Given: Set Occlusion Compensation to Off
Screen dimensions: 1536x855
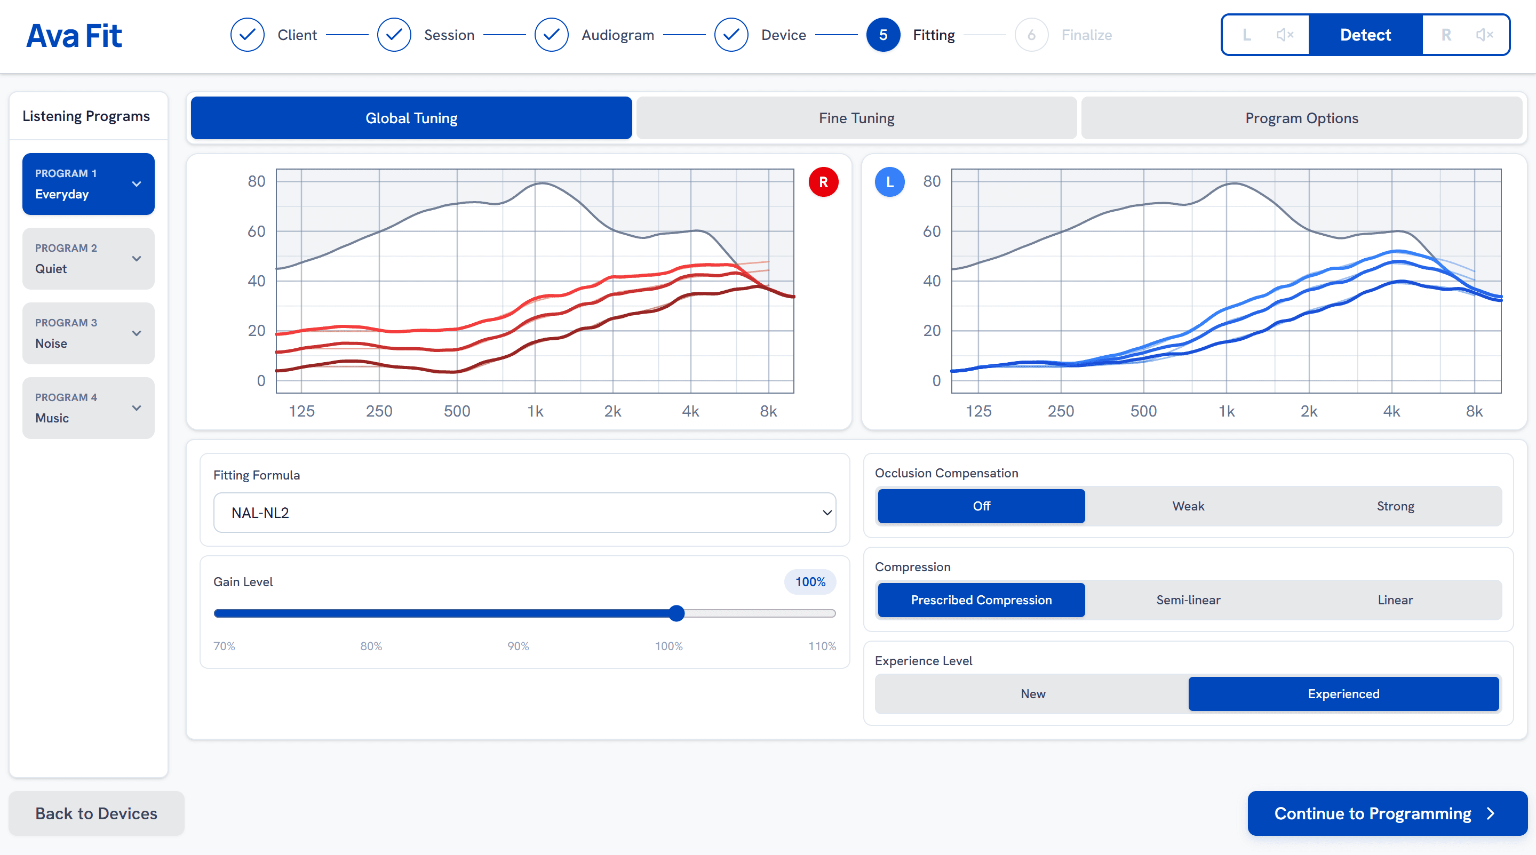Looking at the screenshot, I should click(982, 506).
